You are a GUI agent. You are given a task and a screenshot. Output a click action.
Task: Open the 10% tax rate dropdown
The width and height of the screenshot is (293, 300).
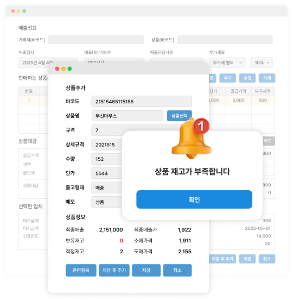261,62
